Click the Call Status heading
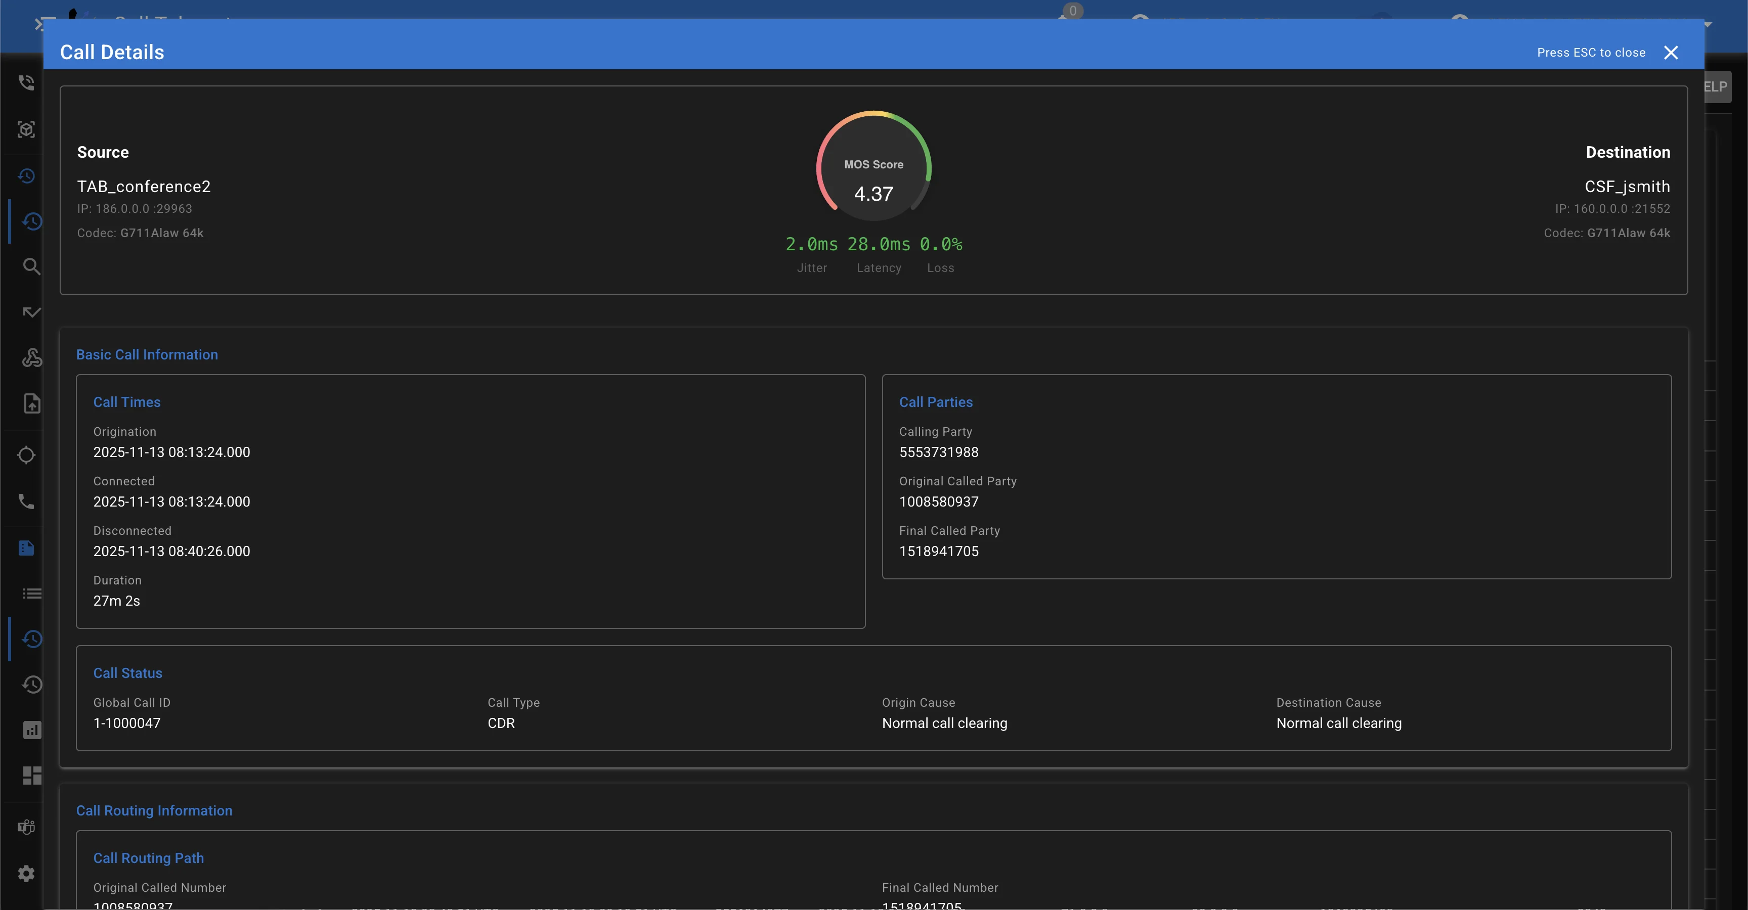This screenshot has height=910, width=1748. tap(127, 673)
